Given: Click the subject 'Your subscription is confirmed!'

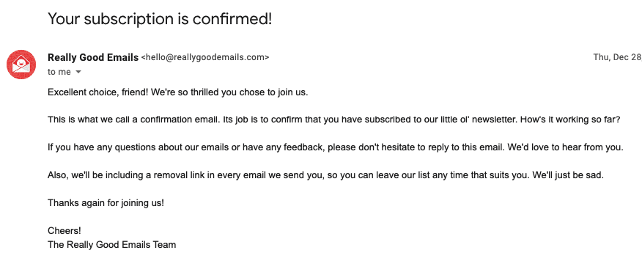Looking at the screenshot, I should [x=160, y=19].
